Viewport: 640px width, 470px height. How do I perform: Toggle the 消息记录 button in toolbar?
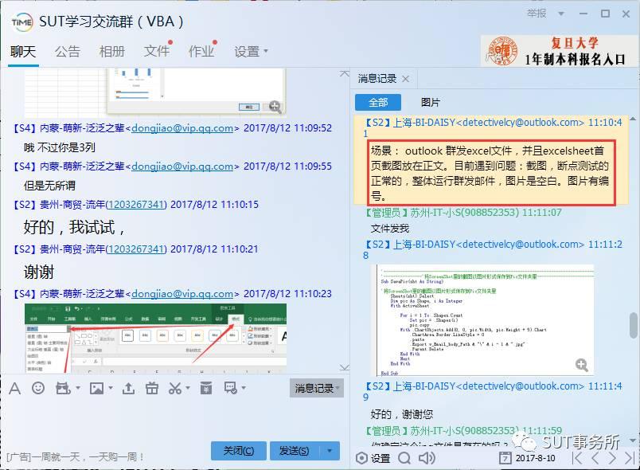pos(317,388)
